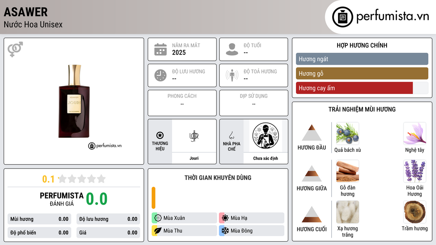Click the Hoa Oải Hương label
This screenshot has width=436, height=245.
415,191
